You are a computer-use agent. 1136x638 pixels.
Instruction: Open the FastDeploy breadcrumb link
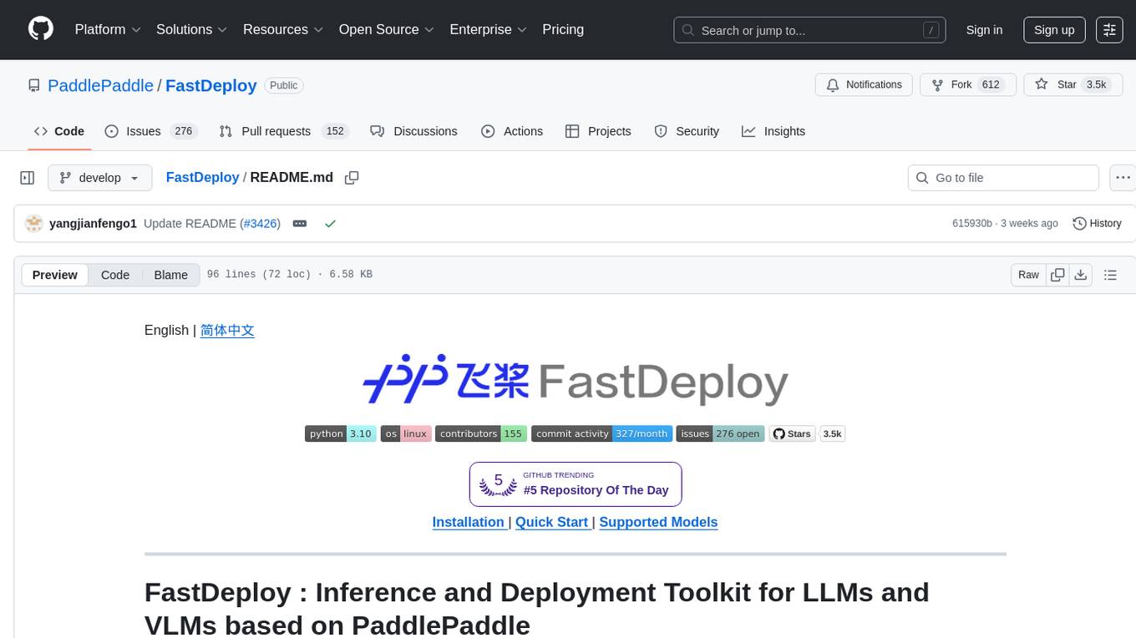(x=202, y=177)
